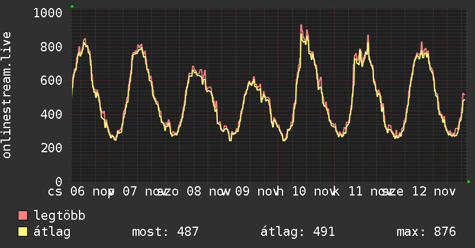Click the y-axis label 400
This screenshot has width=475, height=248.
point(51,115)
